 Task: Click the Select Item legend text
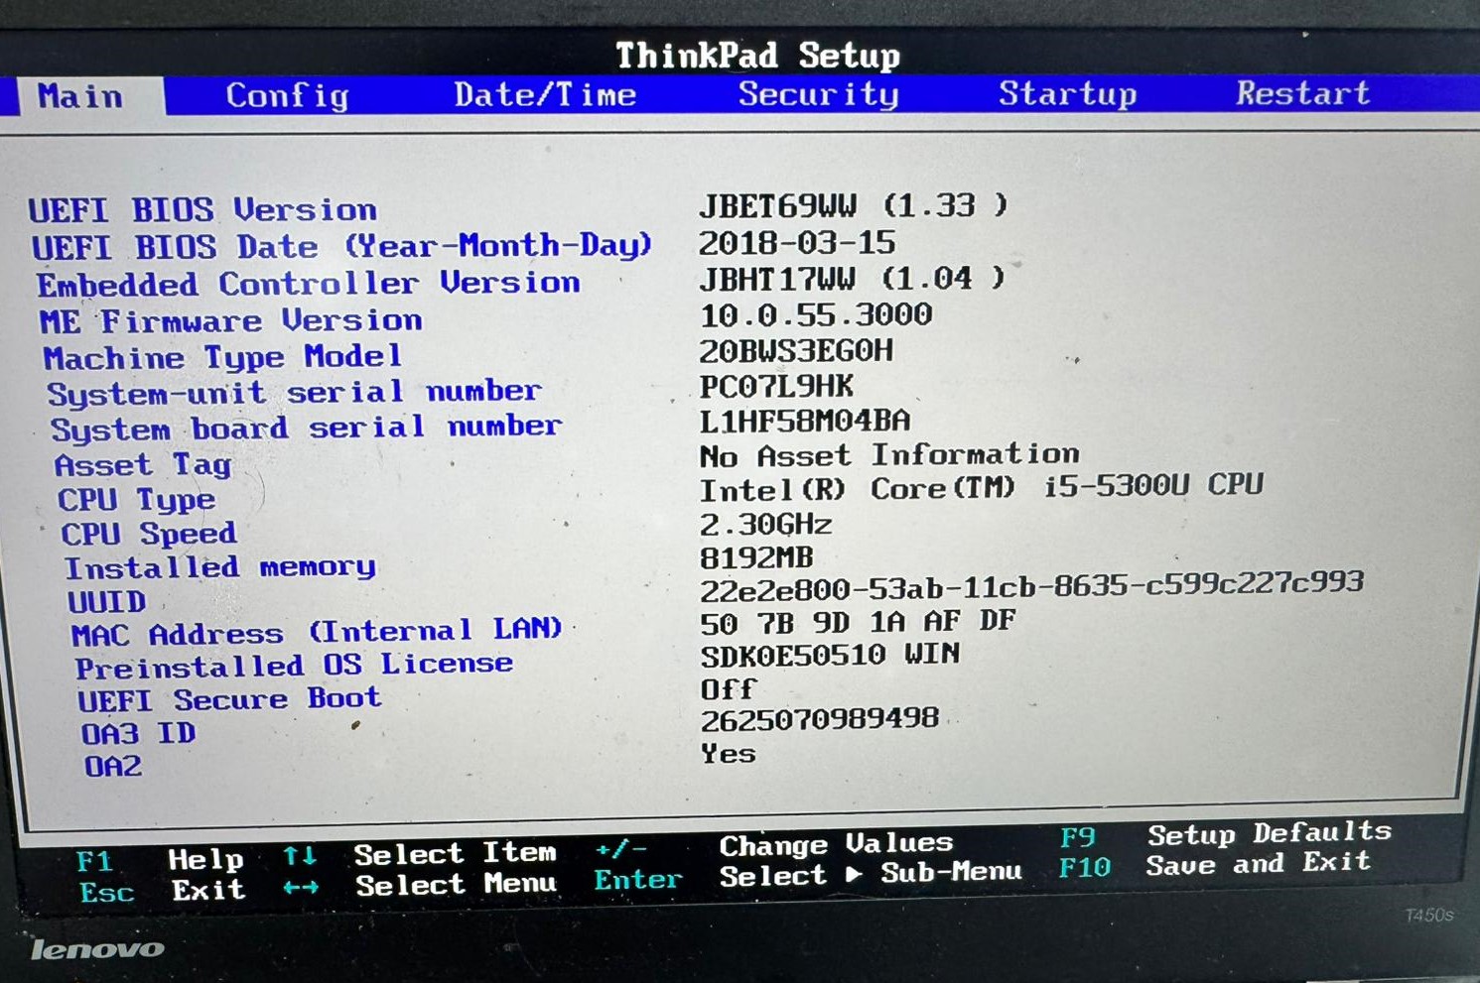[456, 854]
